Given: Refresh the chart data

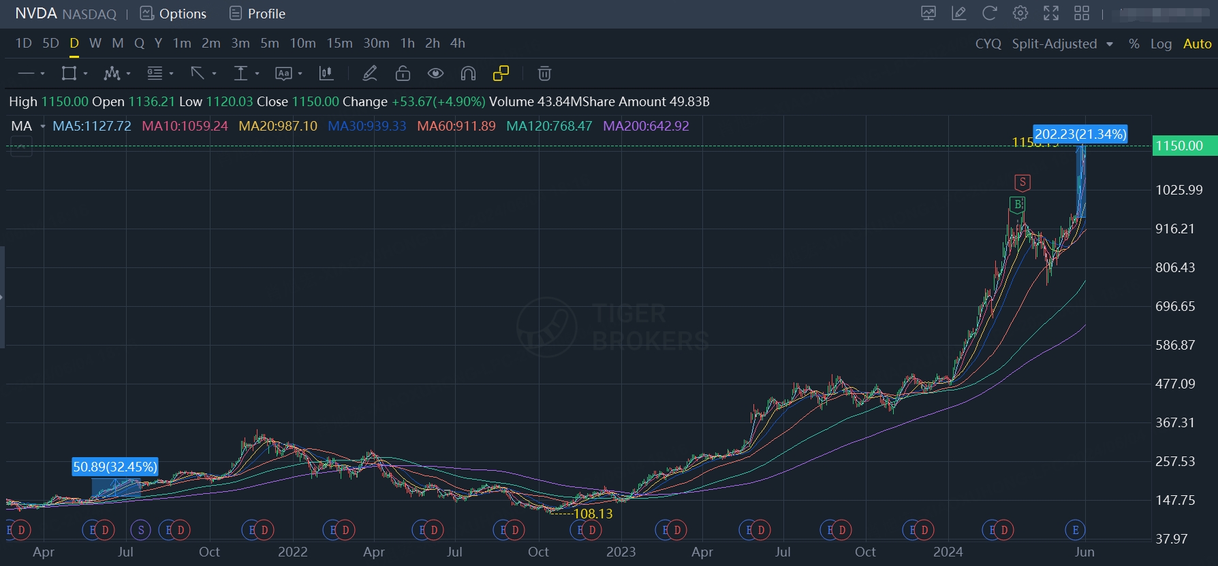Looking at the screenshot, I should click(990, 13).
